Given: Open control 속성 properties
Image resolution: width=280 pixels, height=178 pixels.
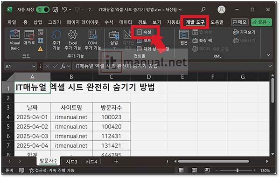Looking at the screenshot, I should 145,32.
